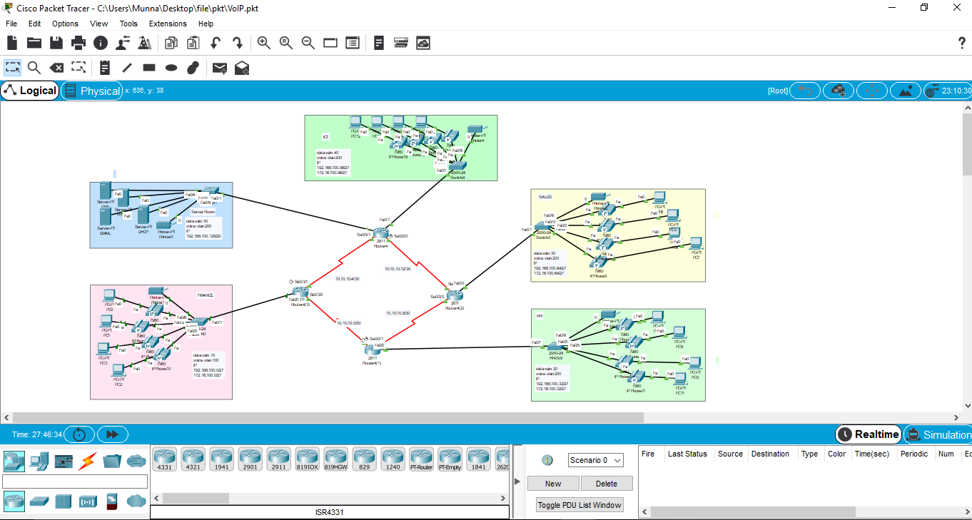Open the Help menu
This screenshot has width=972, height=520.
point(206,24)
